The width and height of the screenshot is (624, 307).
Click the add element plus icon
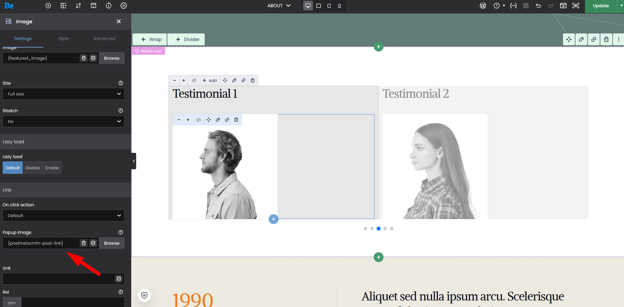(48, 6)
